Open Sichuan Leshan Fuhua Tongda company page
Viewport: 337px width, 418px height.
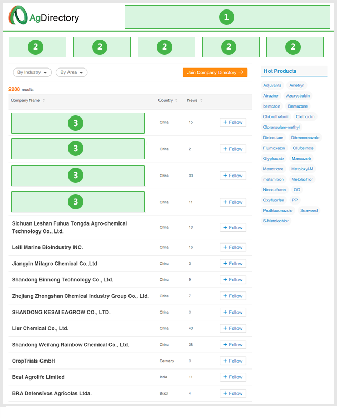click(70, 227)
